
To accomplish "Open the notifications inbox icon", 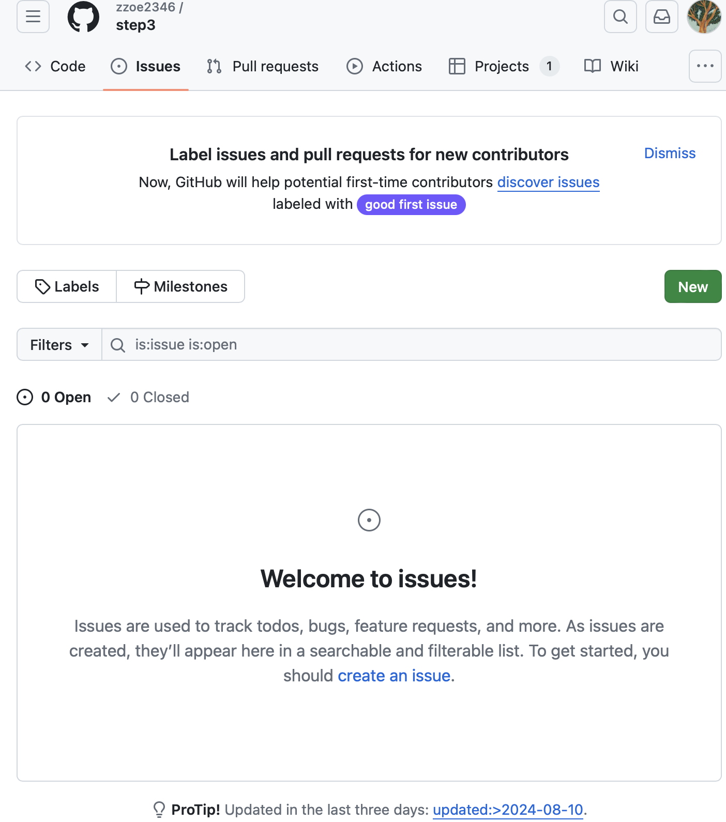I will 661,17.
